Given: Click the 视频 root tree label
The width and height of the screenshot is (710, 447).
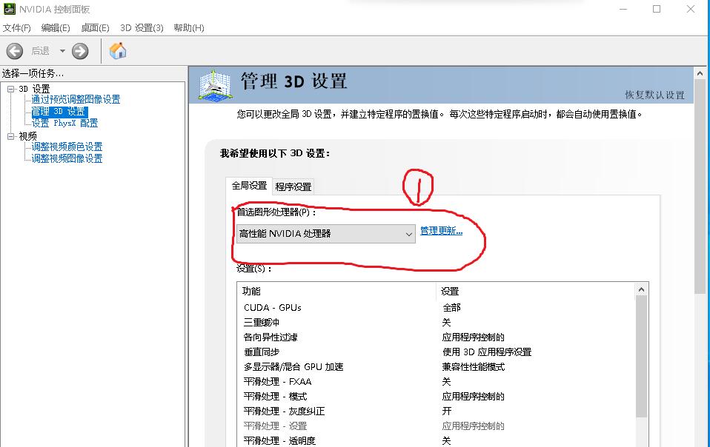Looking at the screenshot, I should click(x=27, y=136).
